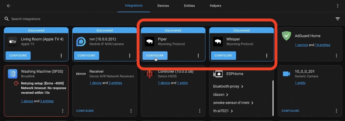This screenshot has width=345, height=121.
Task: Switch to the Devices tab
Action: (x=163, y=6)
